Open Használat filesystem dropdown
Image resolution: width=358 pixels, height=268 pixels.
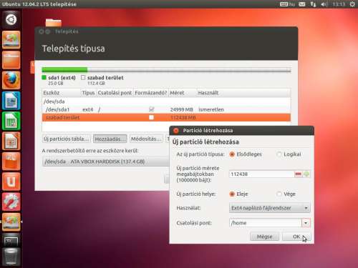[x=270, y=208]
